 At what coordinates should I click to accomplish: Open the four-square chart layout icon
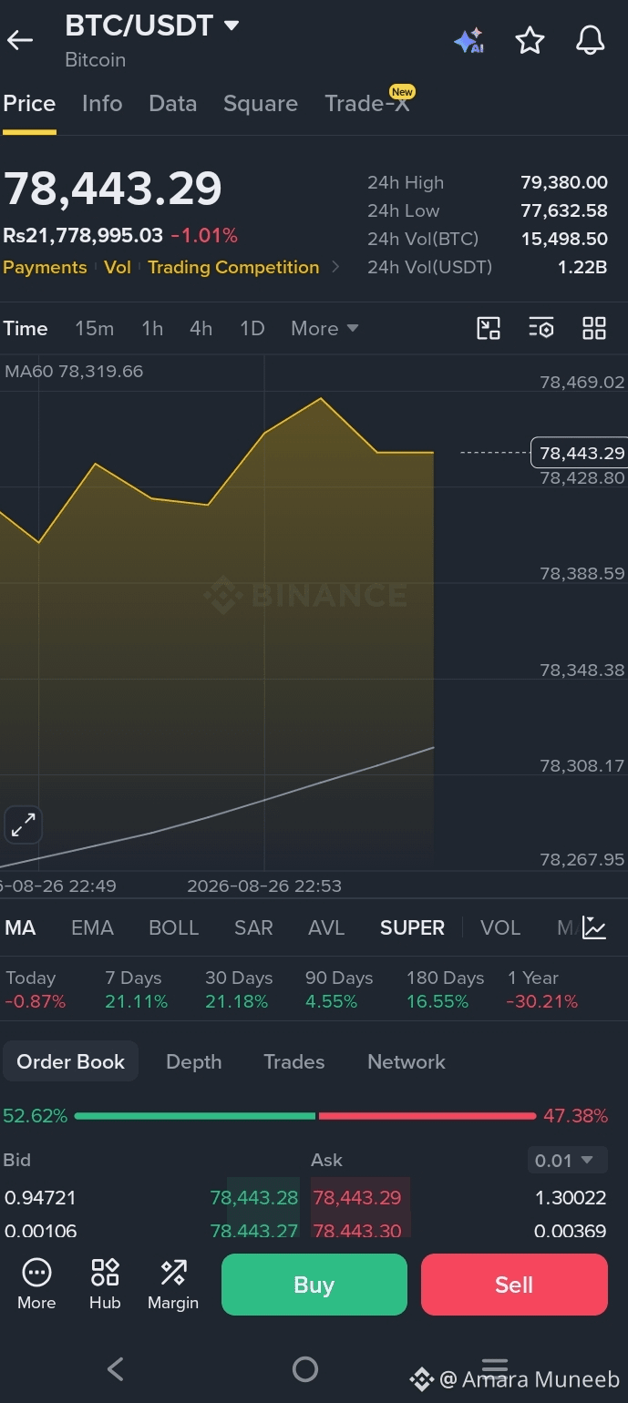click(x=594, y=328)
